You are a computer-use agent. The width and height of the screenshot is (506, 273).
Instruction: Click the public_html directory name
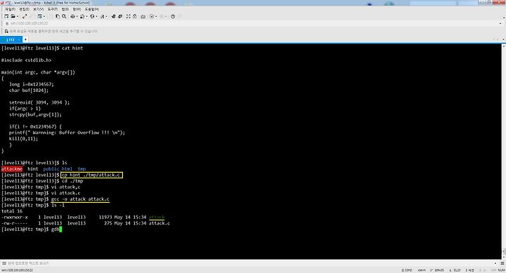pos(58,169)
